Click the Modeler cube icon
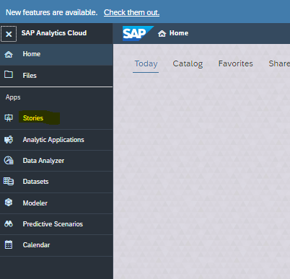This screenshot has height=279, width=290. (x=9, y=203)
